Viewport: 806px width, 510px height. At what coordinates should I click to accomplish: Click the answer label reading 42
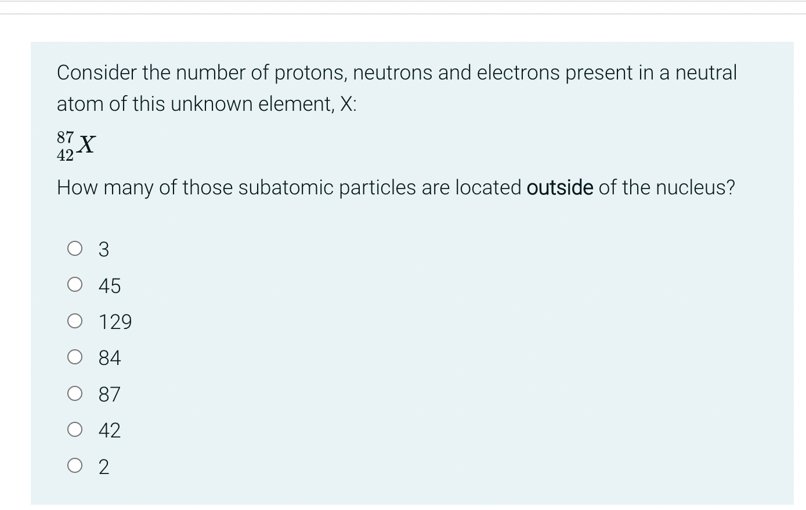pos(109,430)
